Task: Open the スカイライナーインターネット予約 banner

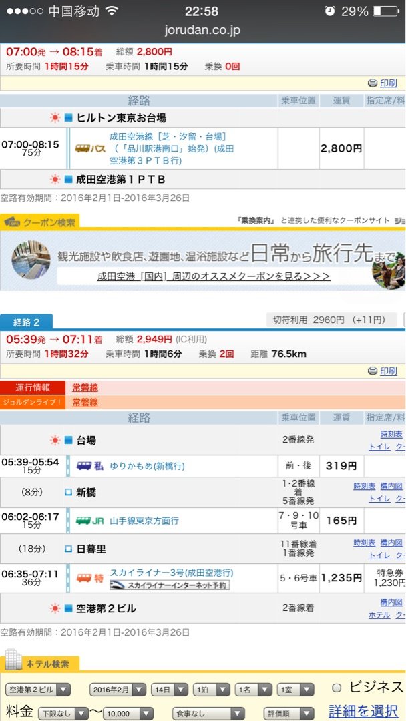Action: pos(169,585)
